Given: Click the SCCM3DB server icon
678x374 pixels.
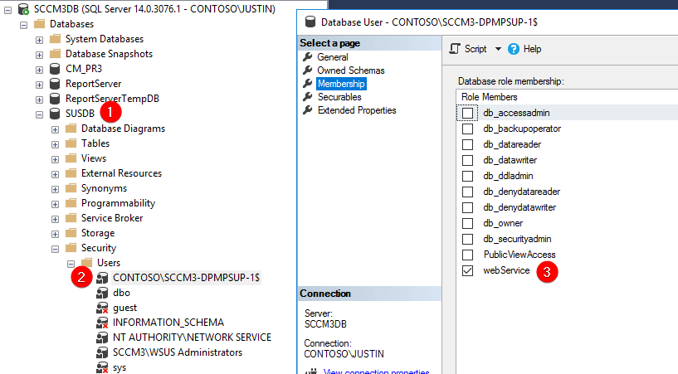Looking at the screenshot, I should coord(23,9).
